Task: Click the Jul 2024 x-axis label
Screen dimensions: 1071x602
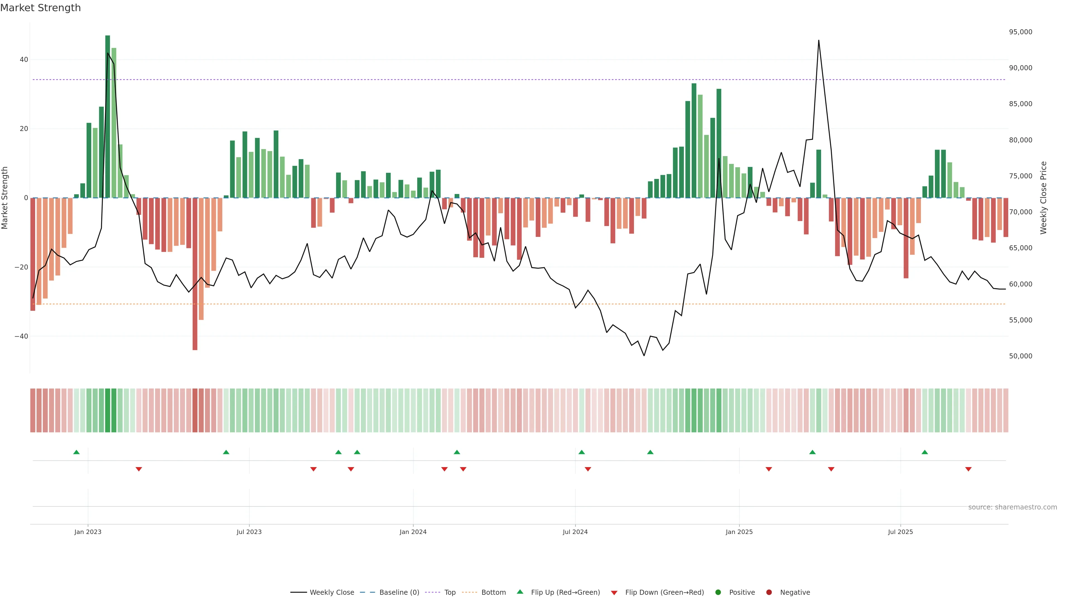Action: point(575,532)
